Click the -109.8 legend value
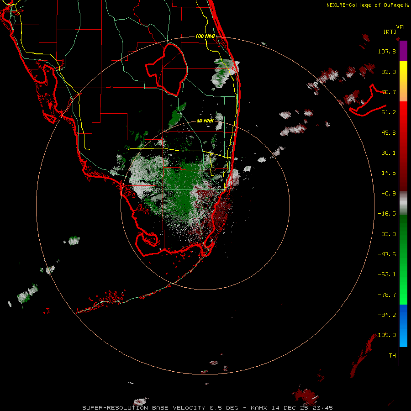This screenshot has width=411, height=411. tap(385, 335)
